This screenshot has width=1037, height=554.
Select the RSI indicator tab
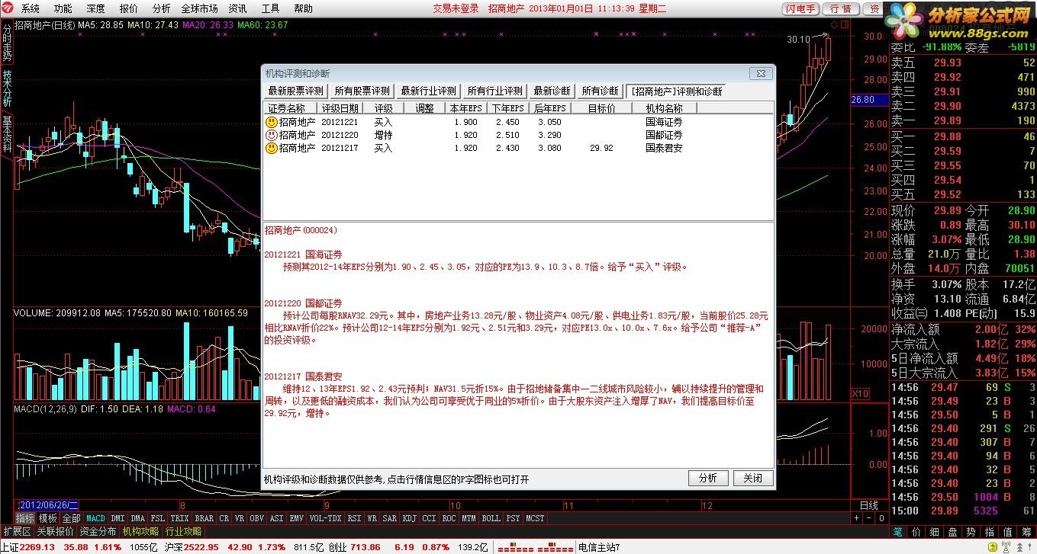[354, 518]
